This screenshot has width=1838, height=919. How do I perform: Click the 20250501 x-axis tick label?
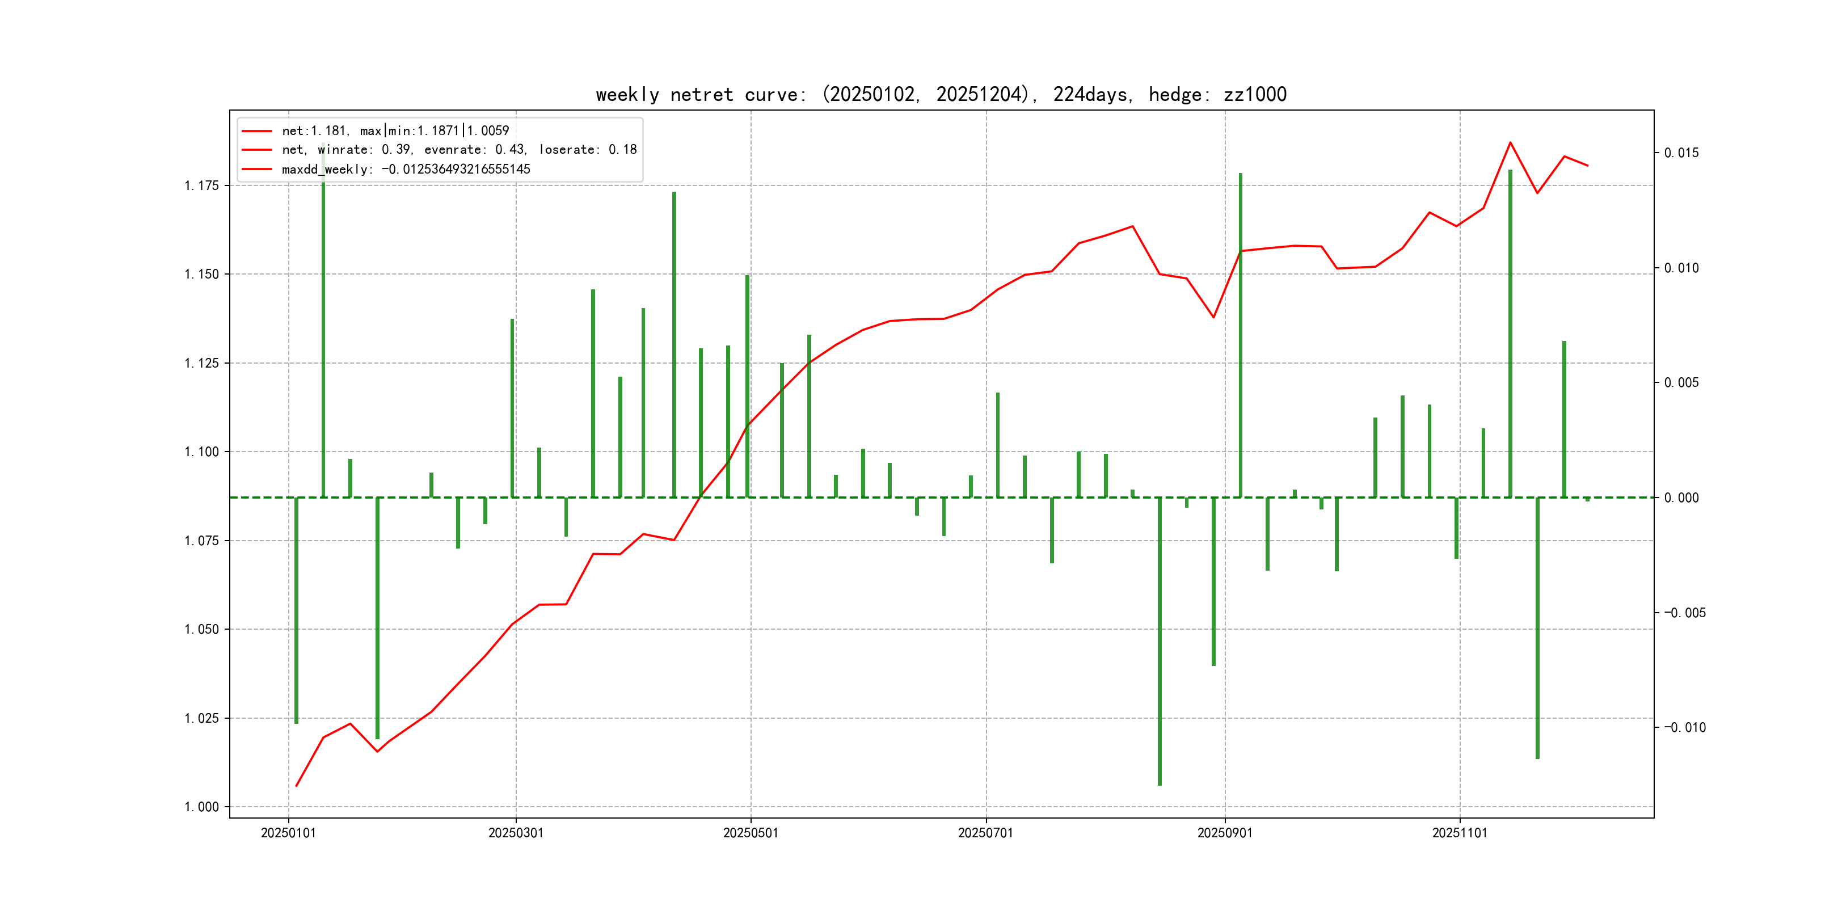[750, 833]
